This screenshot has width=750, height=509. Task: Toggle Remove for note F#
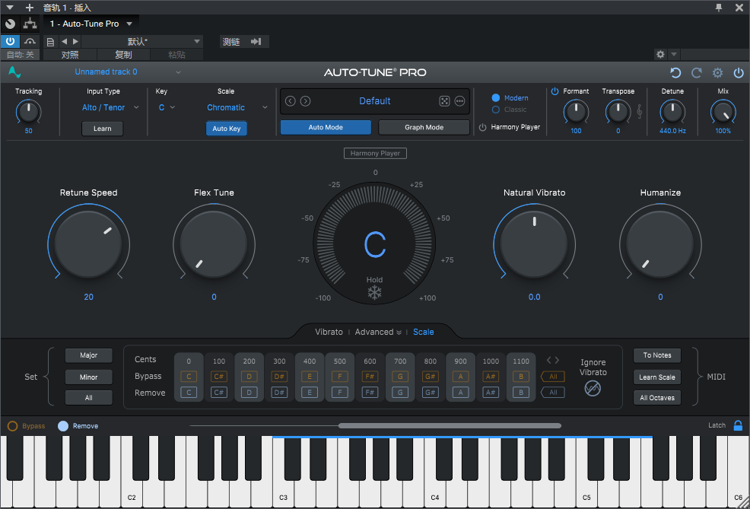coord(370,393)
